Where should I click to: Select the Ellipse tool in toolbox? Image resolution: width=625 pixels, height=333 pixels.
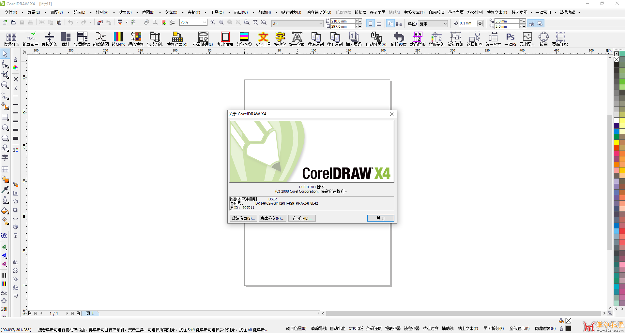[x=5, y=128]
